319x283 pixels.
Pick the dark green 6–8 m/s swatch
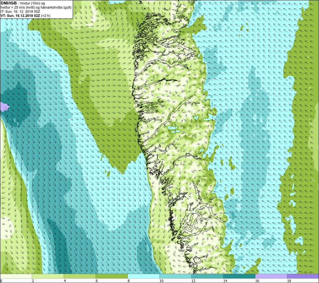tap(112, 276)
